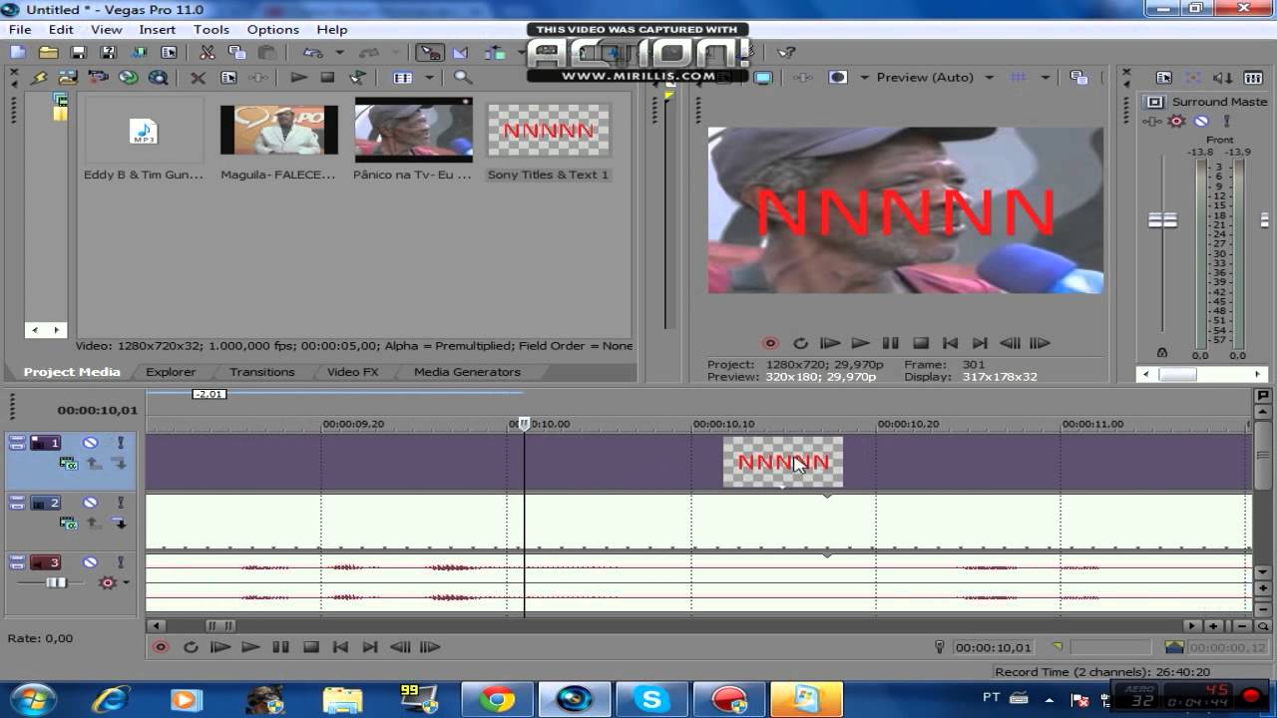Click the lightning bolt icon in Project Media
The width and height of the screenshot is (1277, 718).
pos(39,78)
